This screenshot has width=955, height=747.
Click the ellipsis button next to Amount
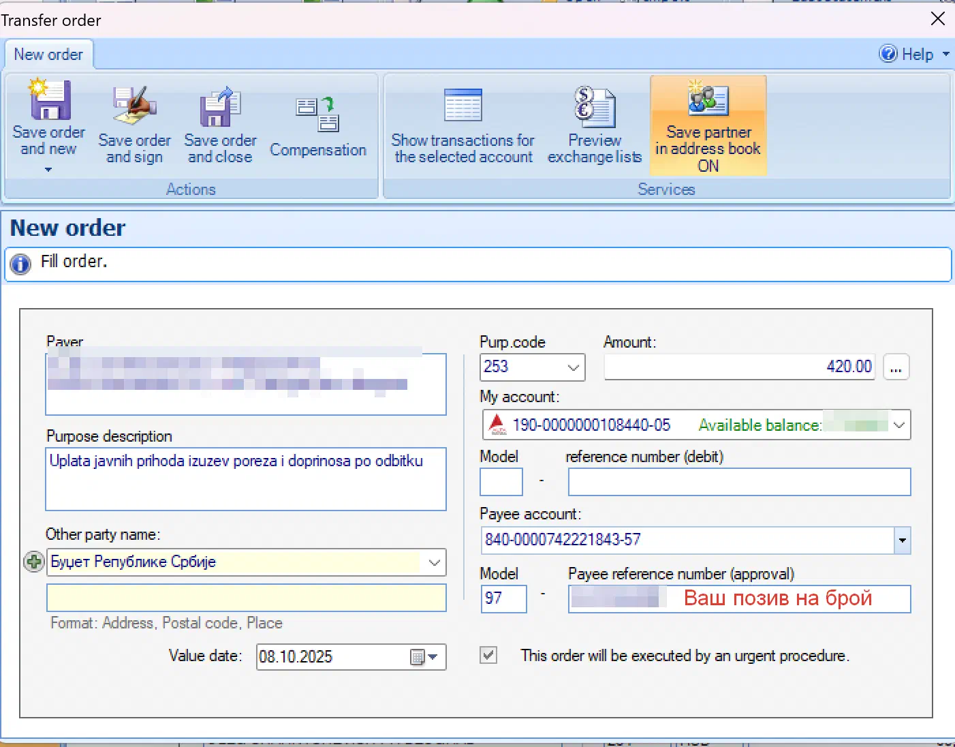[896, 367]
